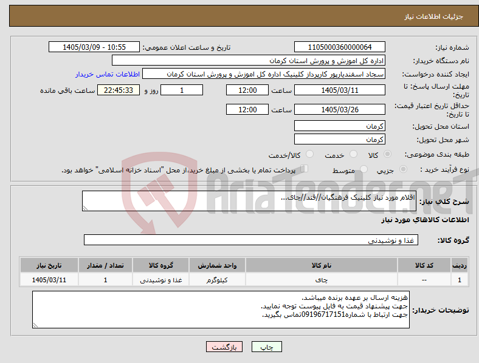This screenshot has height=363, width=479.
Task: Click the response deadline time 12:00 field
Action: point(247,90)
